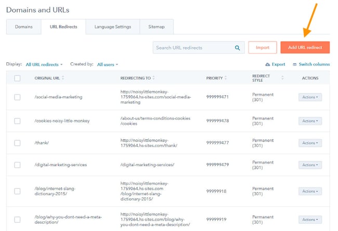The width and height of the screenshot is (338, 231).
Task: Click the /blog/why-you-dont-need-a-meta-description/ original URL
Action: (68, 220)
